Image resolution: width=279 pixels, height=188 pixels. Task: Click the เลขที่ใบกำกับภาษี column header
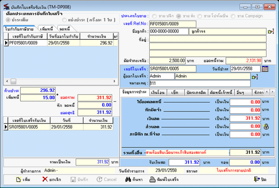28,36
